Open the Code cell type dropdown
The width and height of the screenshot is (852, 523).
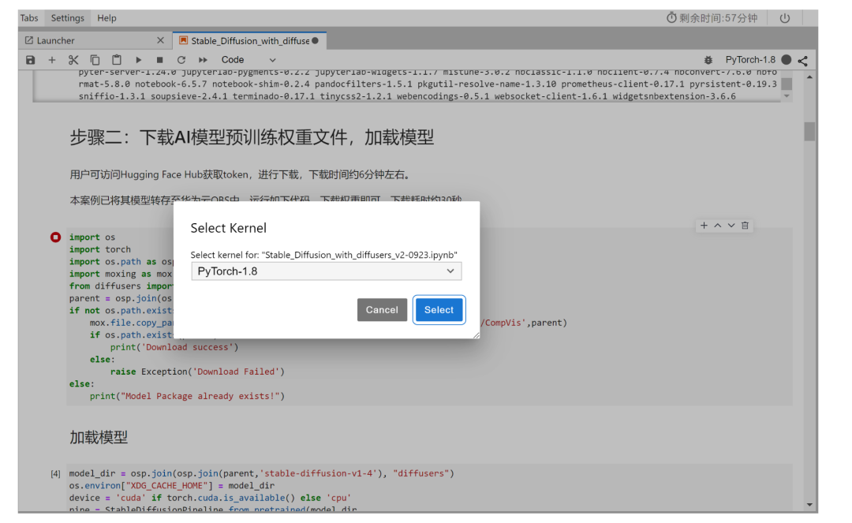pyautogui.click(x=248, y=60)
